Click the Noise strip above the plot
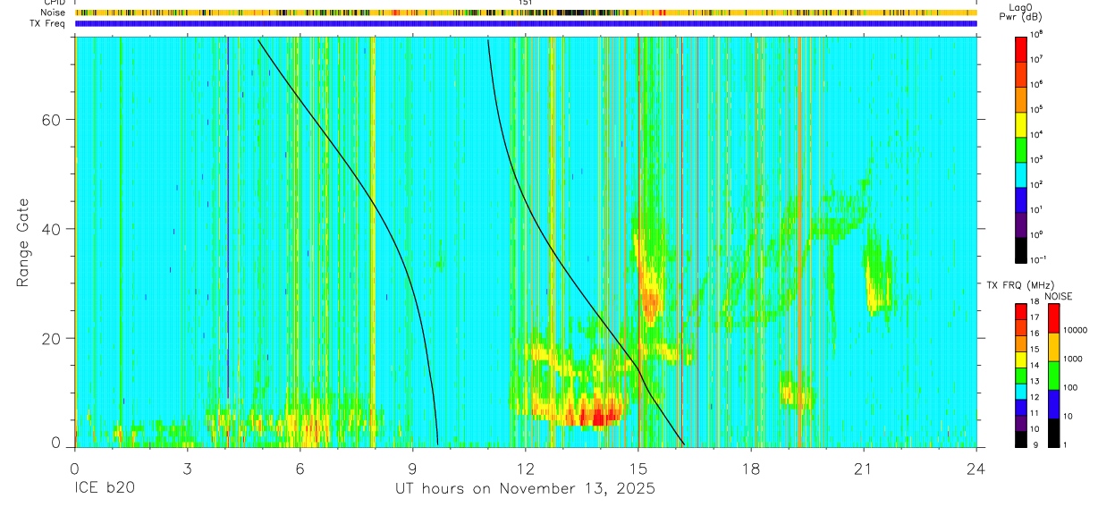The width and height of the screenshot is (1098, 507). 526,13
